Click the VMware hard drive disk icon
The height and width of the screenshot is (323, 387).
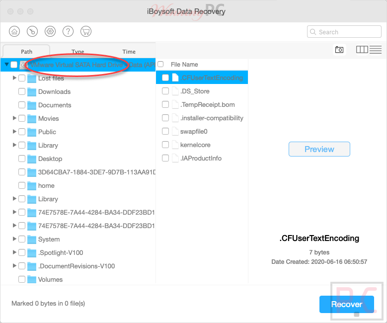pyautogui.click(x=23, y=65)
